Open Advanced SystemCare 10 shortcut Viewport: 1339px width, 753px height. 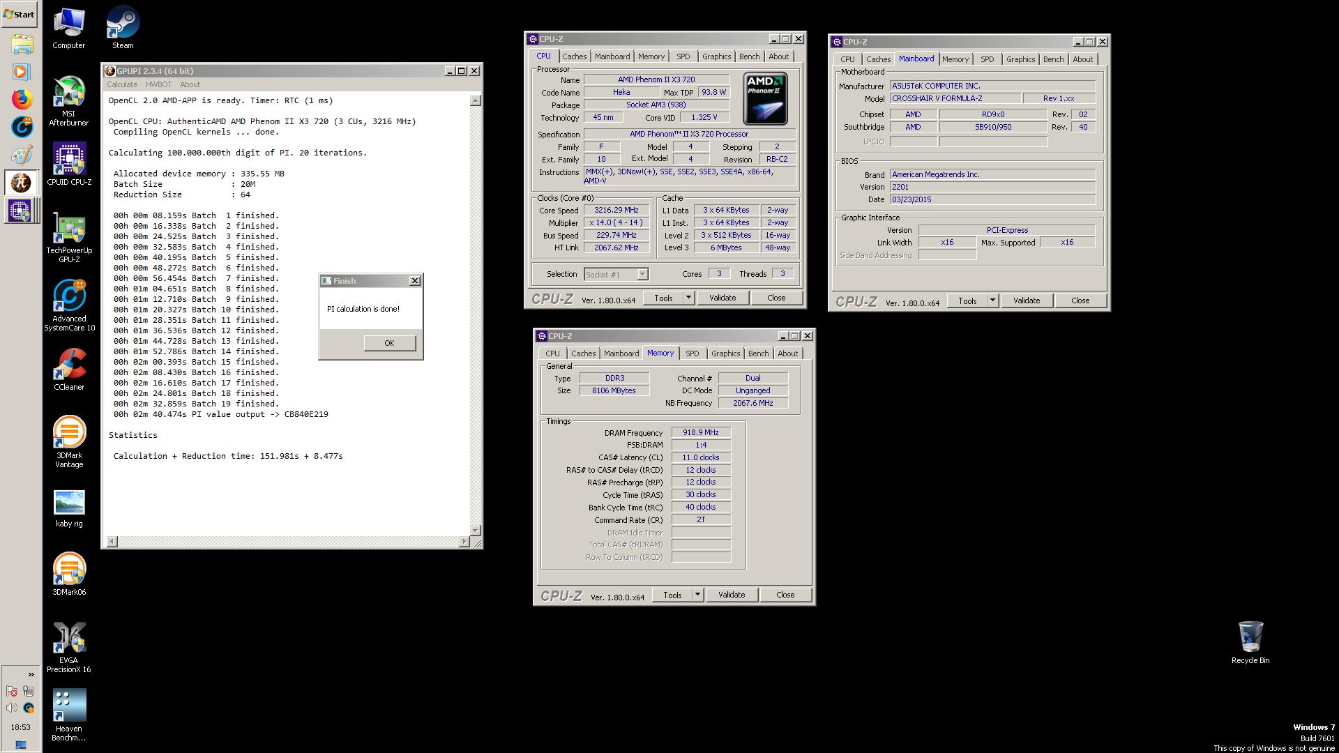click(x=69, y=305)
